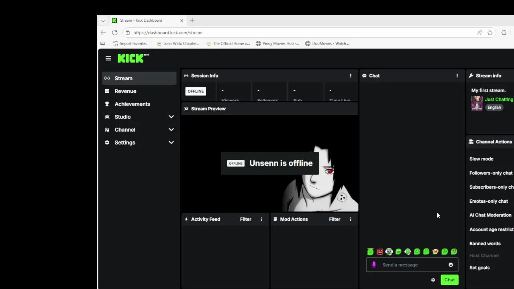Bookmark page with the star icon

point(490,33)
